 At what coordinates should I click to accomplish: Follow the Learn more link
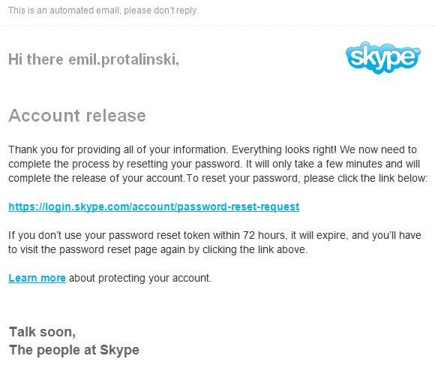pos(37,278)
